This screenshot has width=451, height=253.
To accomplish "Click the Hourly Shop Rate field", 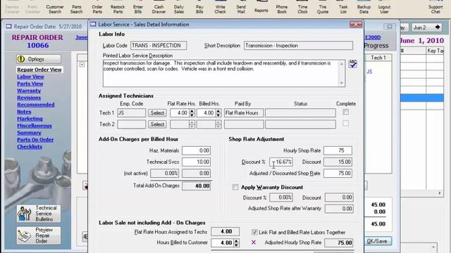I will (x=338, y=150).
